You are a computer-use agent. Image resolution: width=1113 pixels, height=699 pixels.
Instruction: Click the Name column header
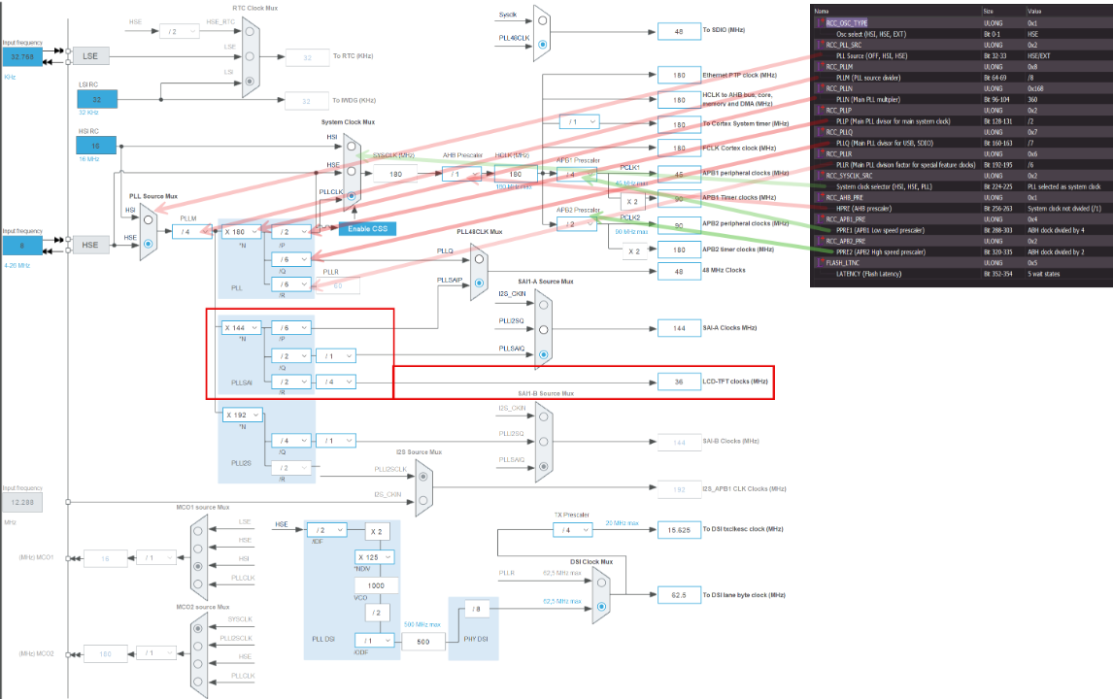[822, 11]
